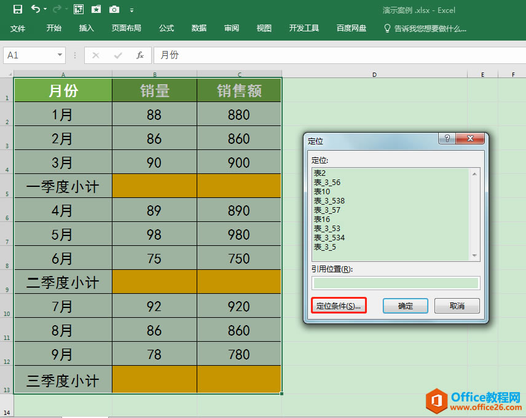Click the formula bar cancel X icon
Image resolution: width=526 pixels, height=418 pixels.
pos(96,55)
